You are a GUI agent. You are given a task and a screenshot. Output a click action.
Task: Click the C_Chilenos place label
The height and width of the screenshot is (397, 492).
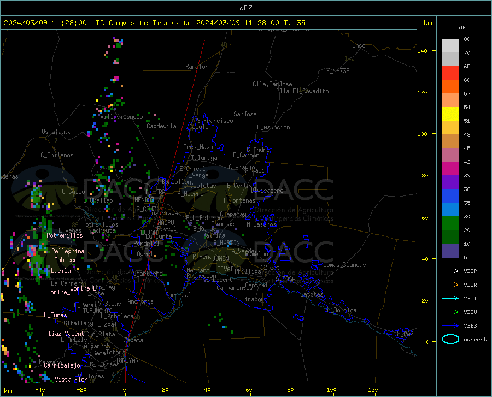(x=57, y=155)
